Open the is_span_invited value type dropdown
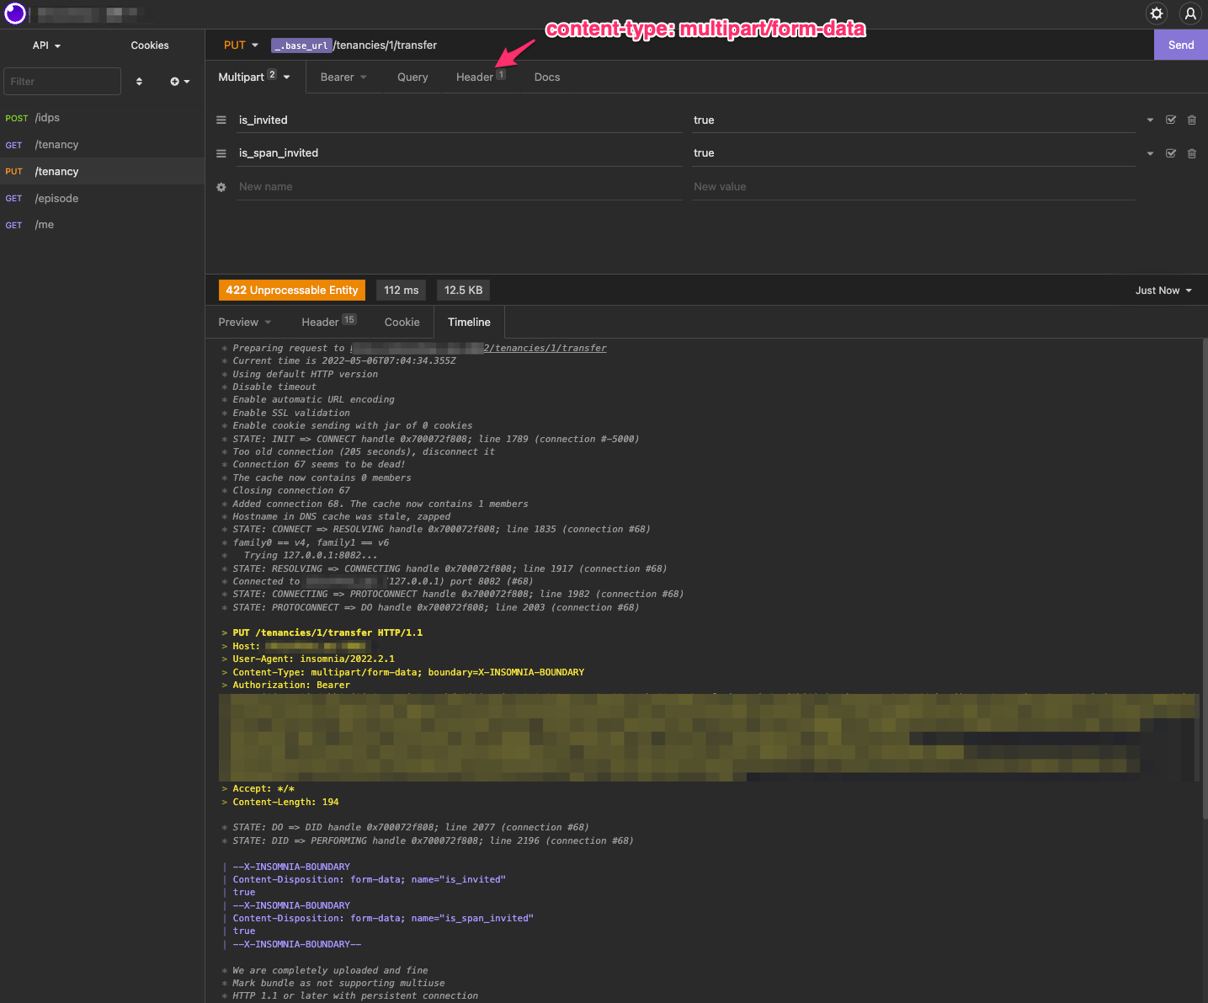The image size is (1208, 1003). pyautogui.click(x=1150, y=153)
